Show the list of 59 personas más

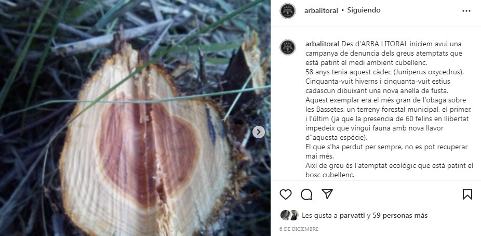click(x=400, y=216)
